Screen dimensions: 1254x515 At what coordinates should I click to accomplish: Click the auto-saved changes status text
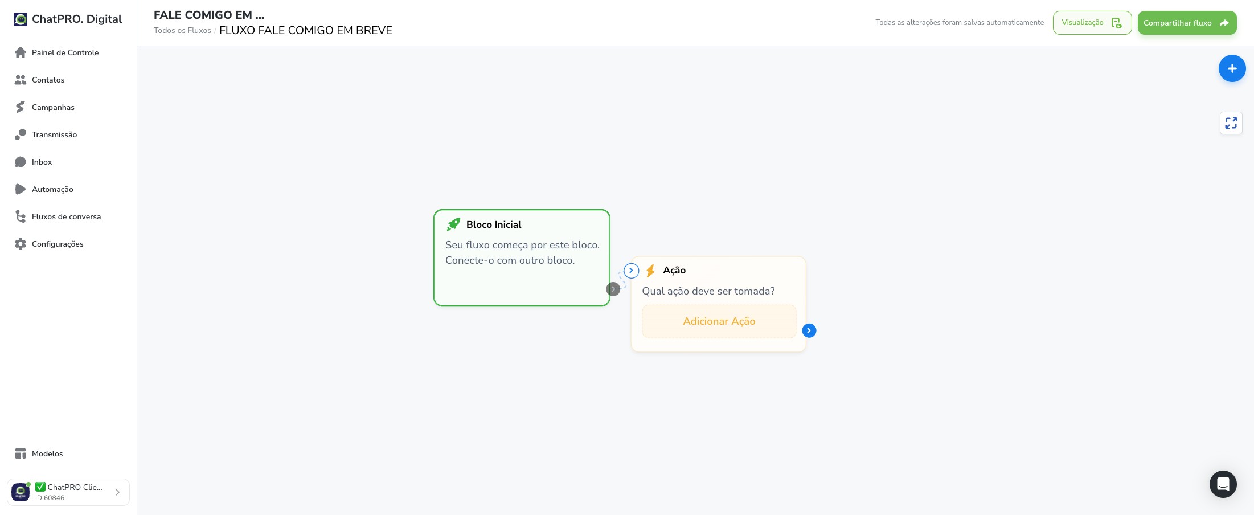pyautogui.click(x=960, y=23)
